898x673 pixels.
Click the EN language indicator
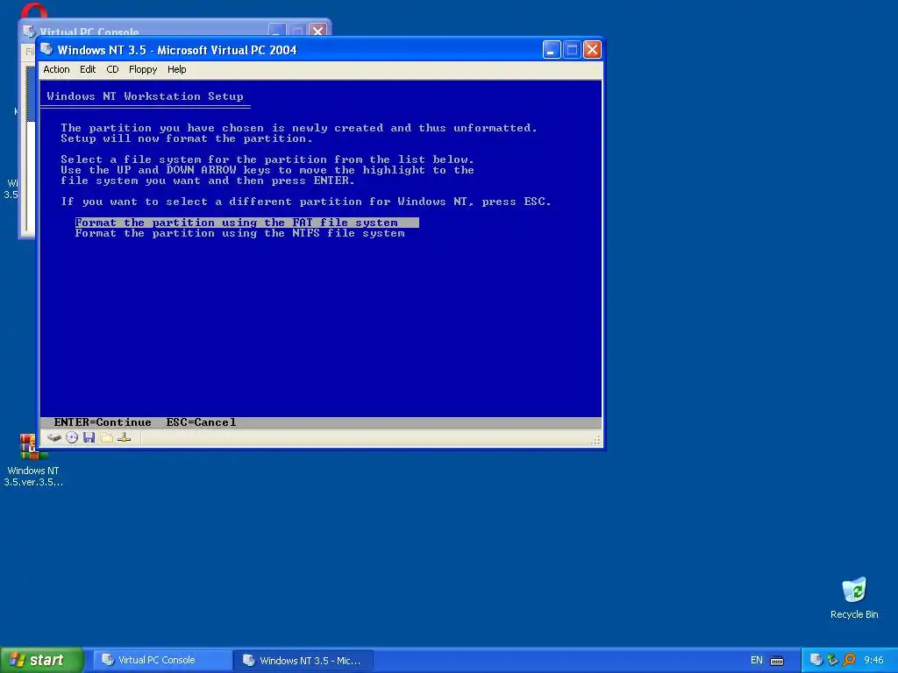[x=757, y=660]
